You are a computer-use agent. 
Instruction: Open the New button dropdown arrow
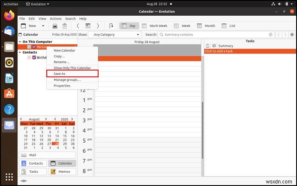click(x=43, y=26)
